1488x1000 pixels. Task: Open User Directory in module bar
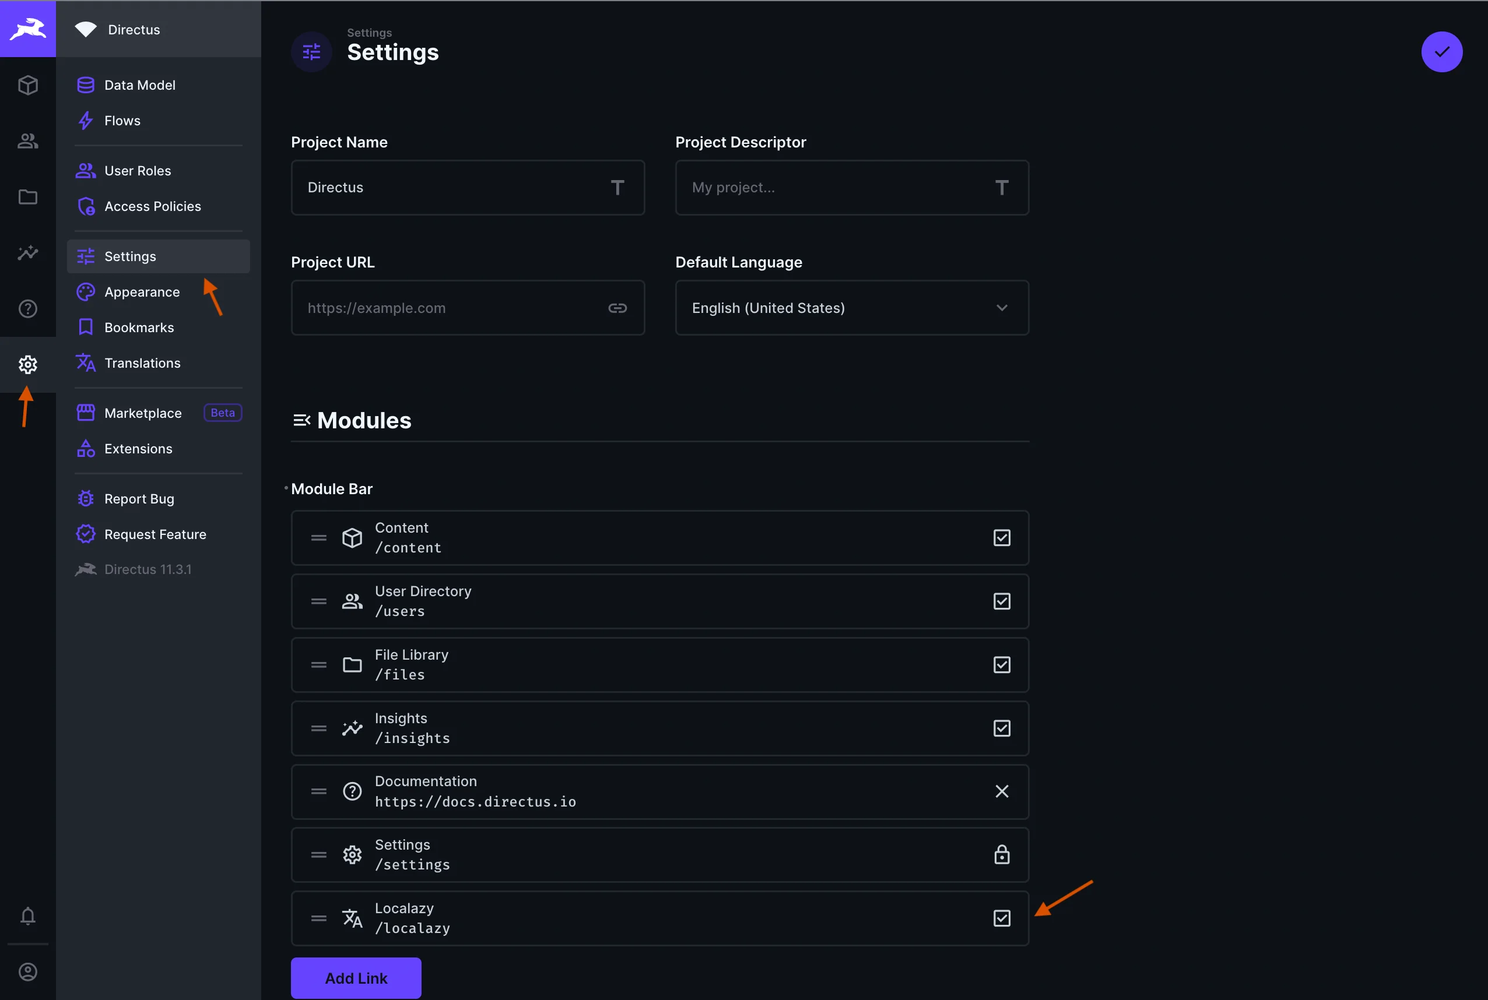pos(27,141)
